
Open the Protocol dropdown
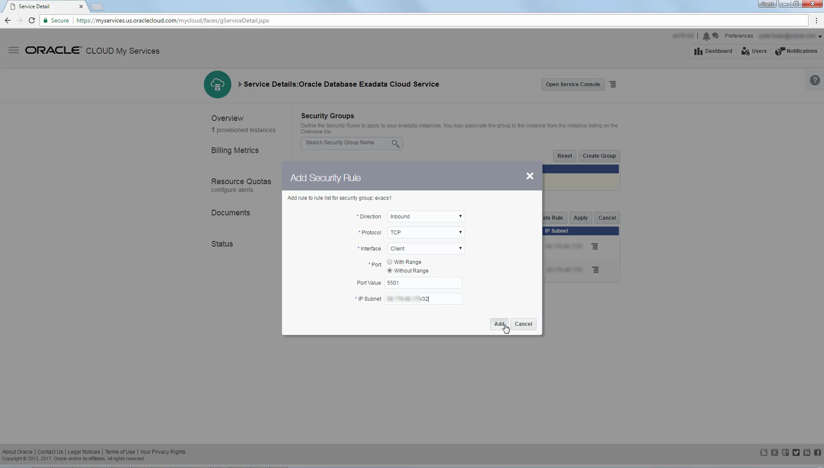click(426, 232)
